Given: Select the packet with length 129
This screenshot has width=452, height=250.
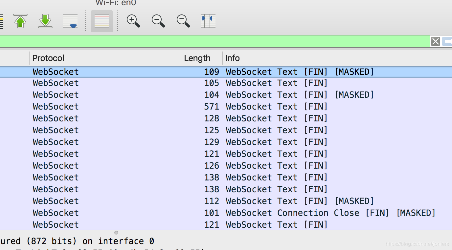Looking at the screenshot, I should tap(226, 142).
